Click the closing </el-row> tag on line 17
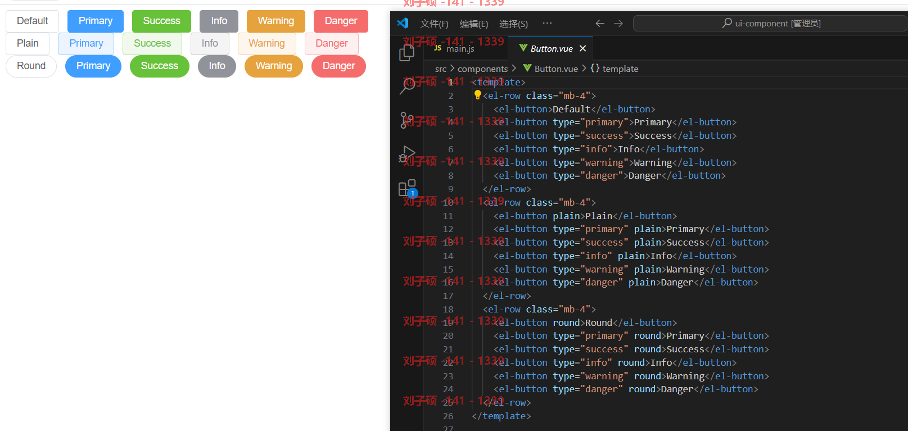The width and height of the screenshot is (908, 431). click(x=507, y=296)
